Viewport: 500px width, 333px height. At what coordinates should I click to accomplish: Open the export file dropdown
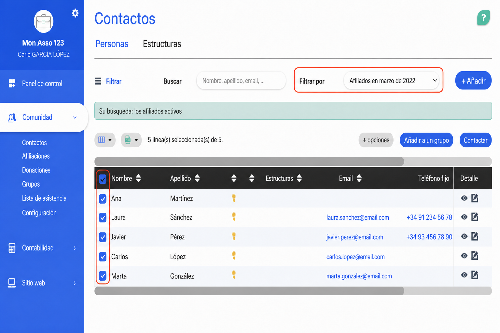tap(131, 140)
